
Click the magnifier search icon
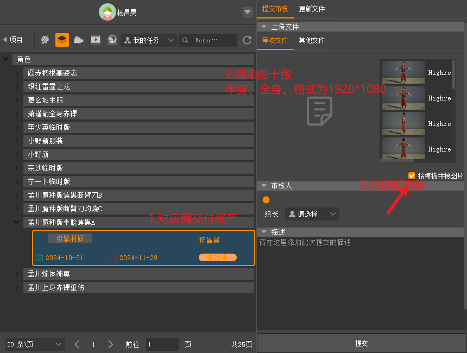click(x=185, y=40)
